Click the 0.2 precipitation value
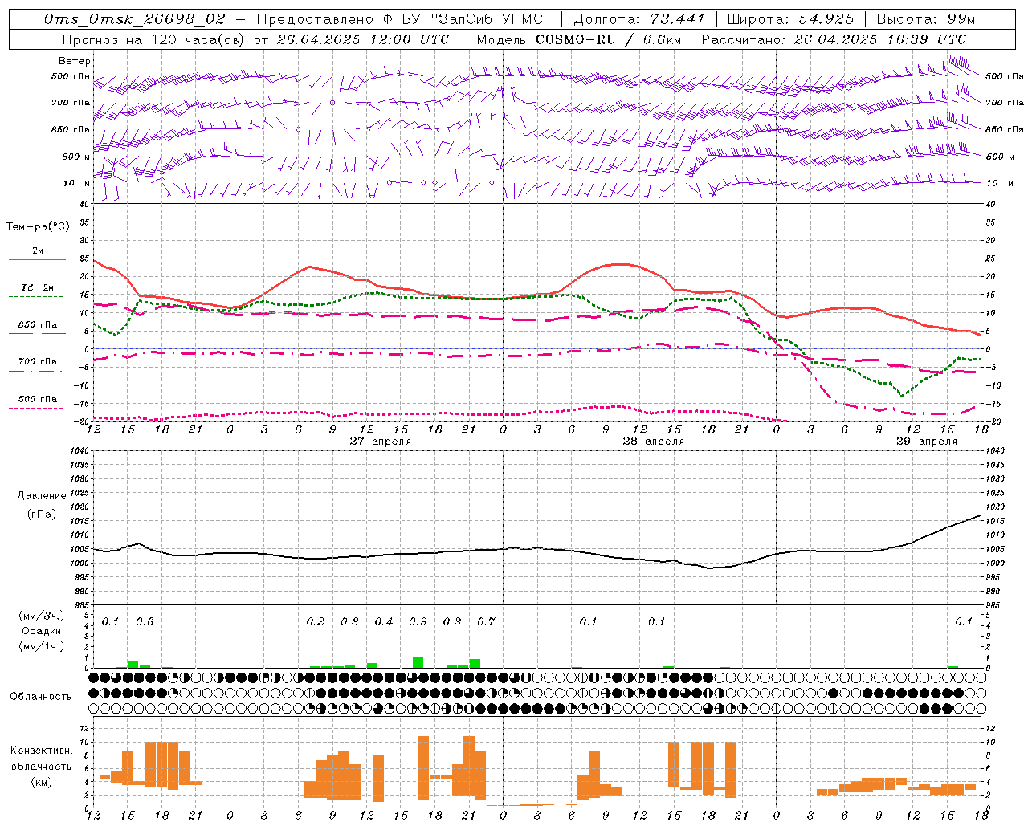This screenshot has height=822, width=1028. coord(316,621)
